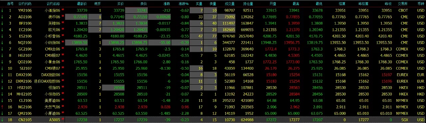Click contract name 小原油06
Viewport: 426px width, 123px height.
click(x=52, y=114)
